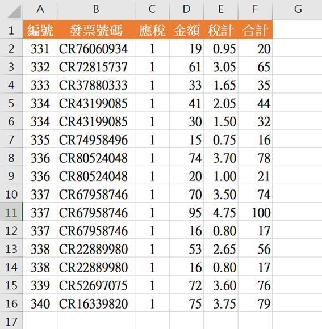
Task: Click tax value 2.65
Action: click(221, 248)
